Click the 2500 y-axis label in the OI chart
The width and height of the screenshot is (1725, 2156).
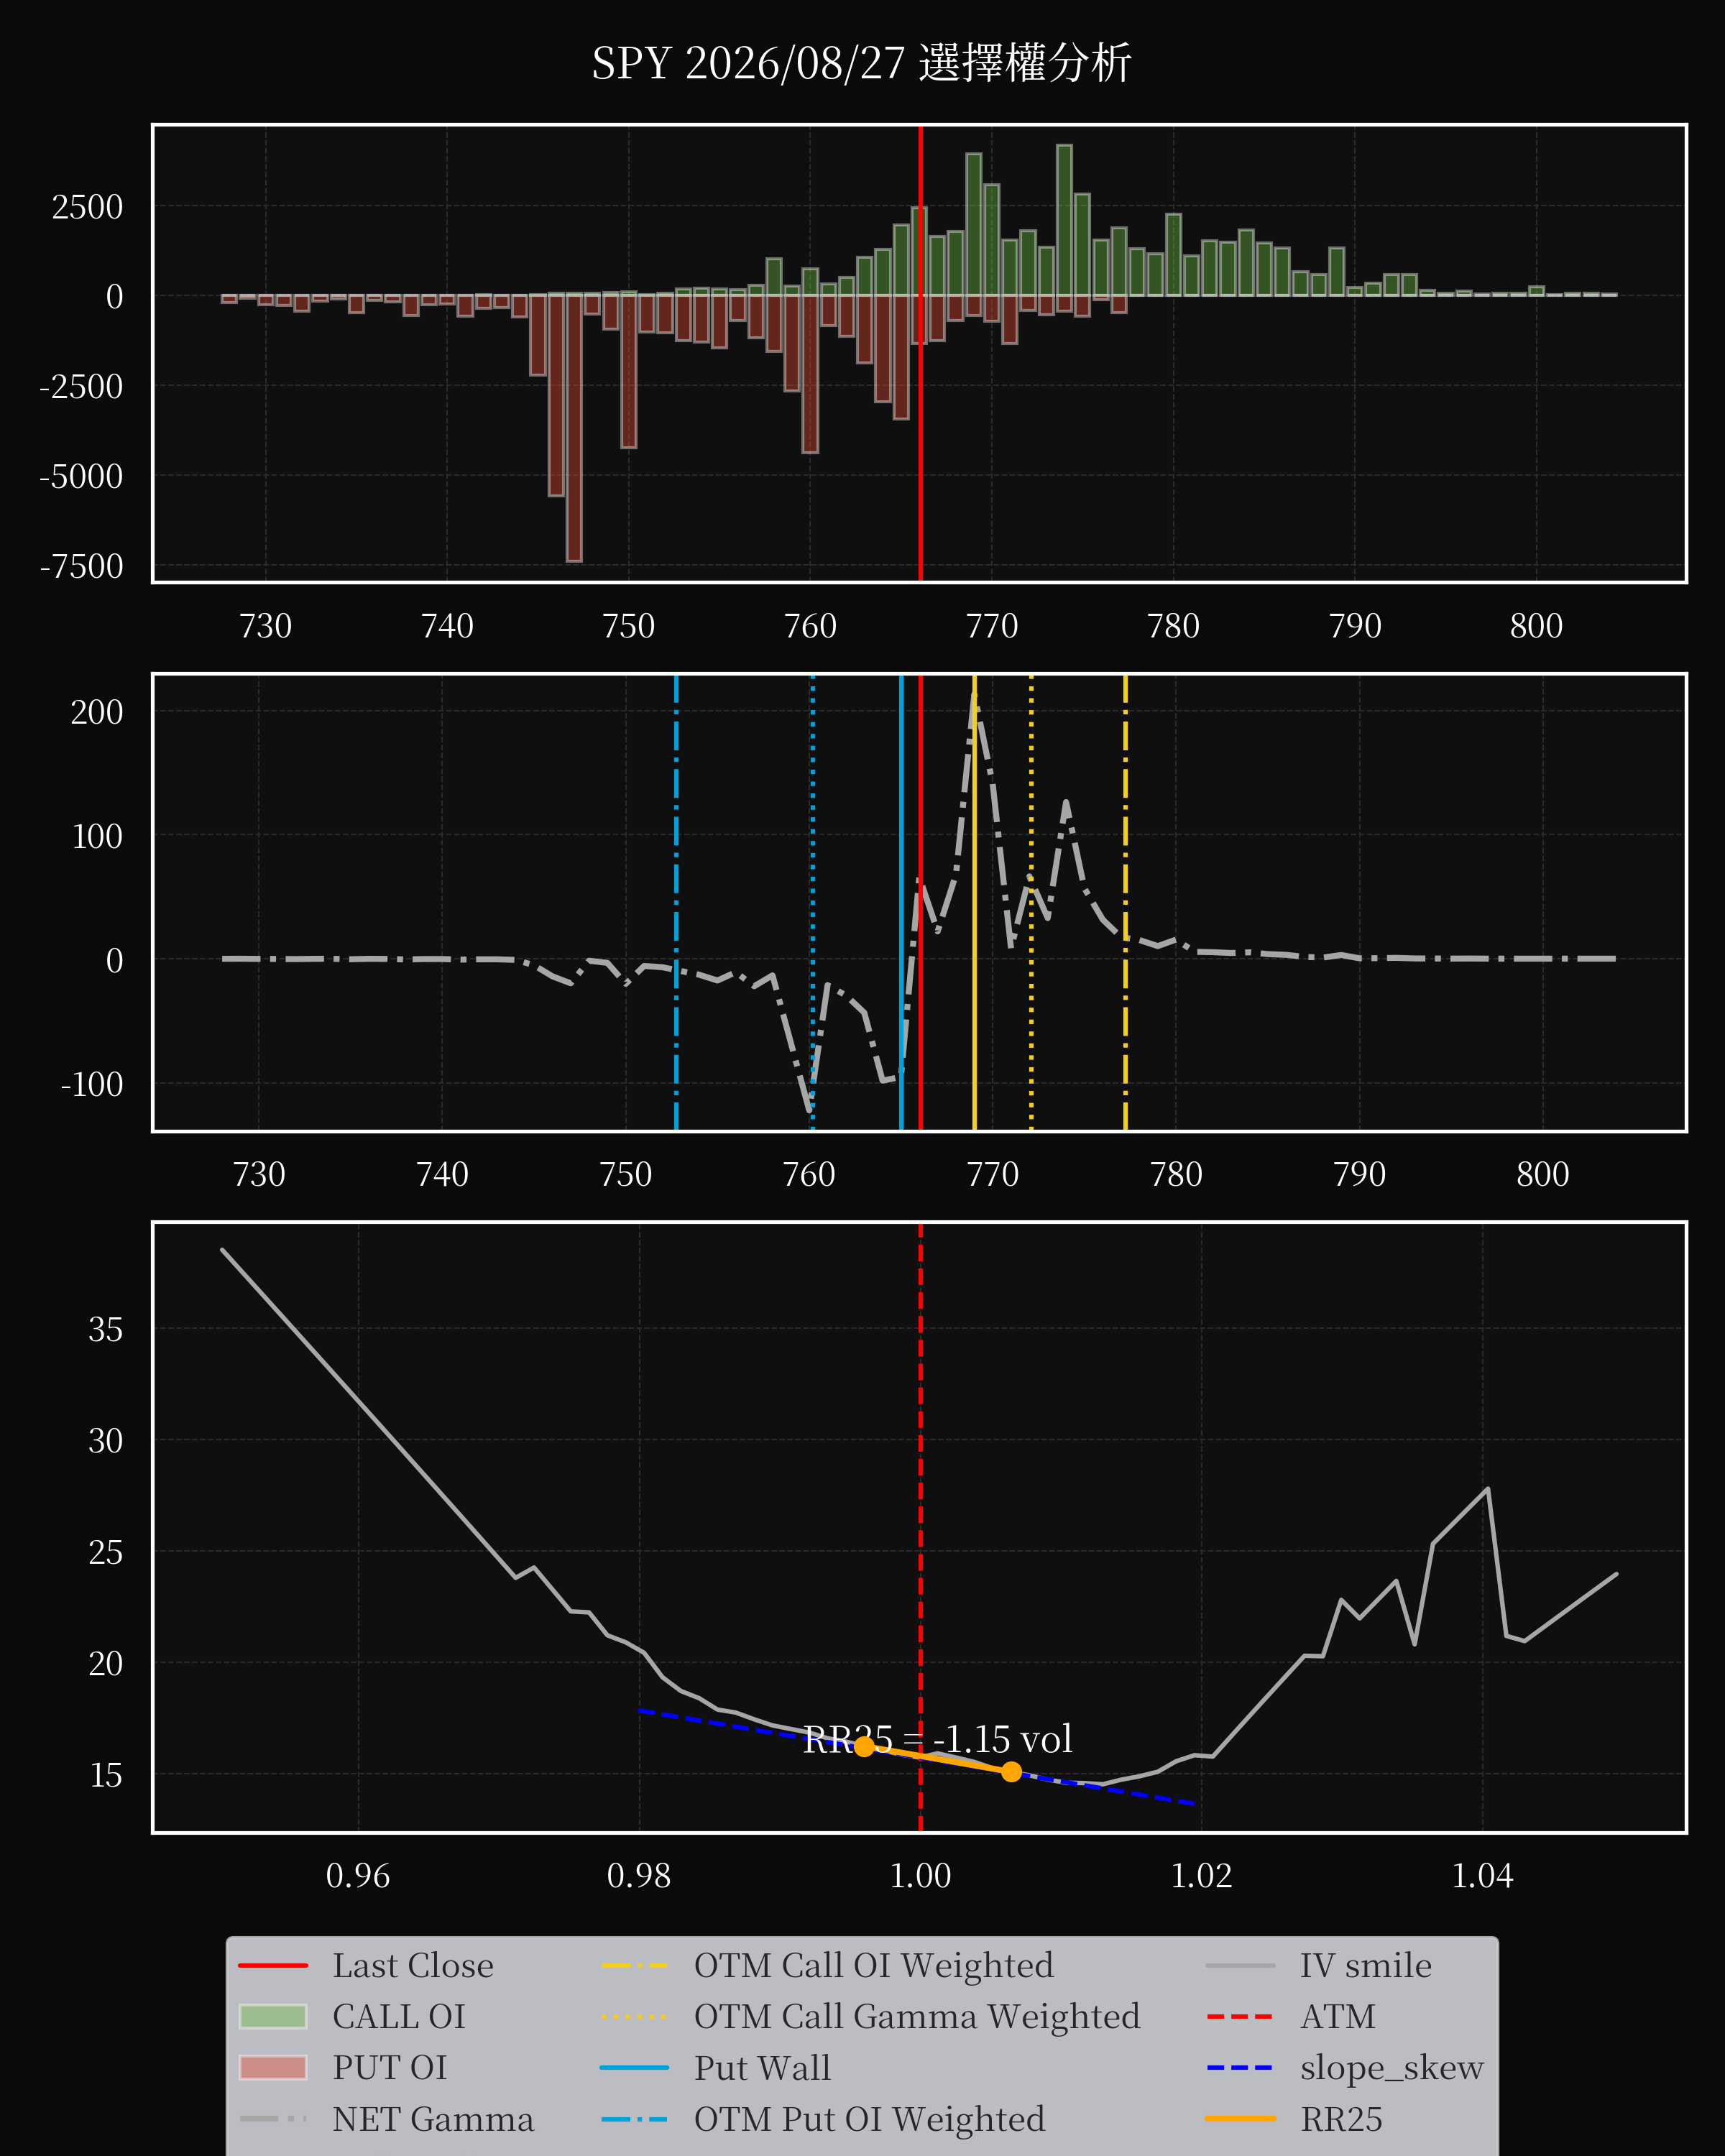[88, 207]
